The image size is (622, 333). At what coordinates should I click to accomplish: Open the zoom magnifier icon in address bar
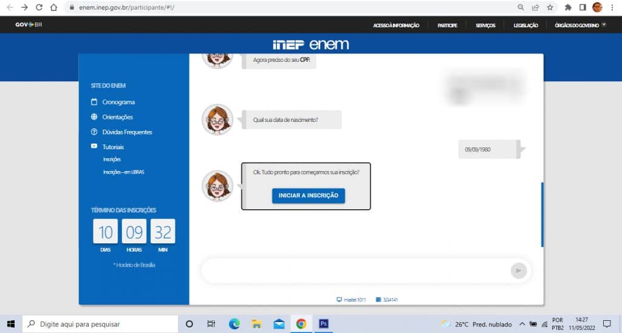[521, 7]
